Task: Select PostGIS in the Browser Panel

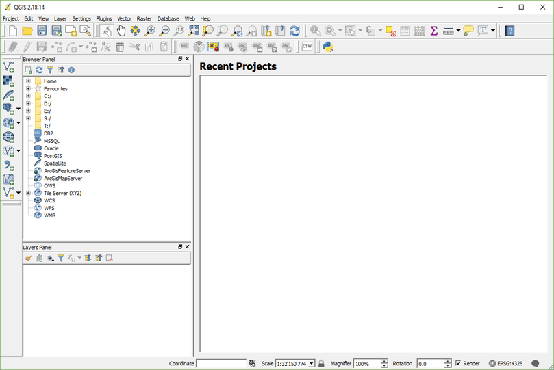Action: tap(53, 156)
